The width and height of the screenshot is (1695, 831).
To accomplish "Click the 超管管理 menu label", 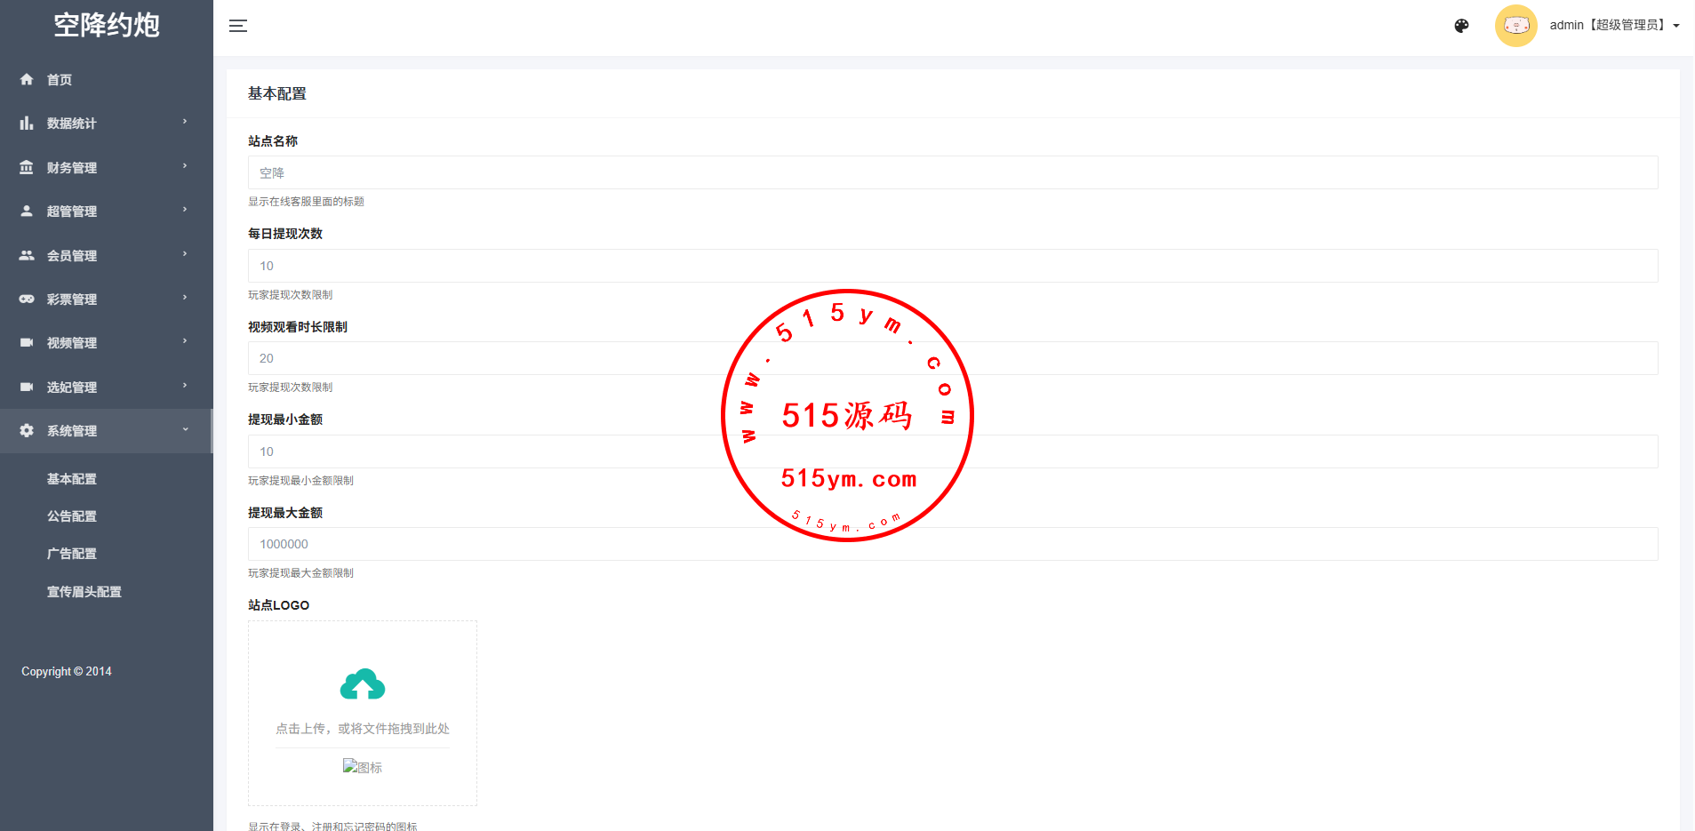I will (72, 212).
